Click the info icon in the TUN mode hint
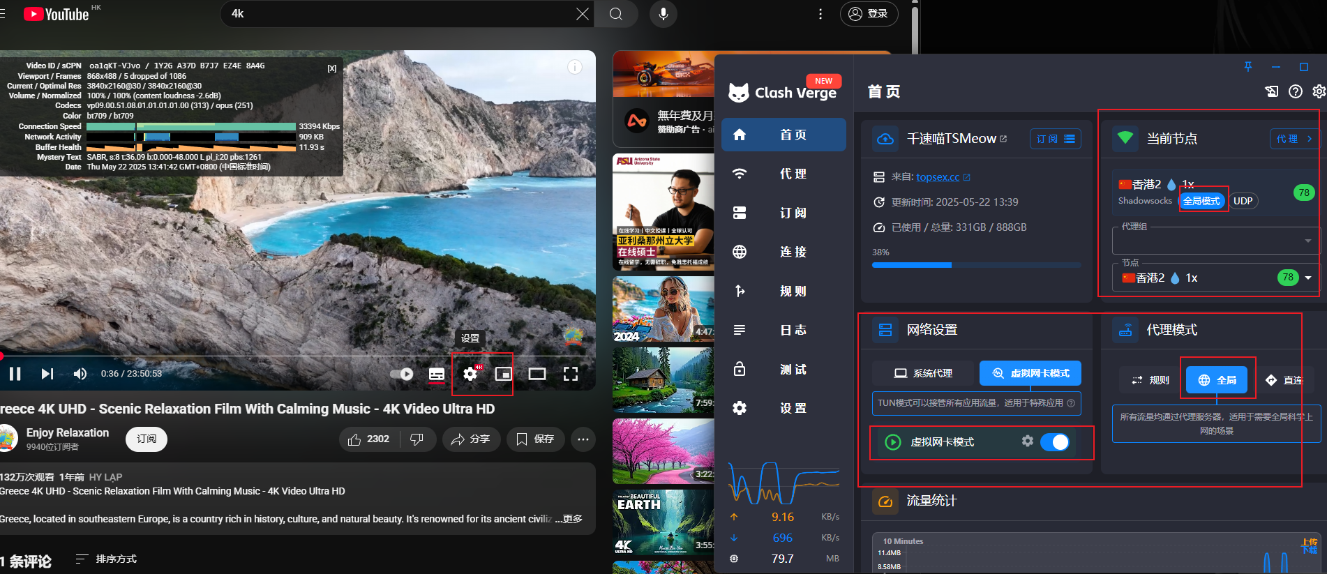 (1071, 402)
